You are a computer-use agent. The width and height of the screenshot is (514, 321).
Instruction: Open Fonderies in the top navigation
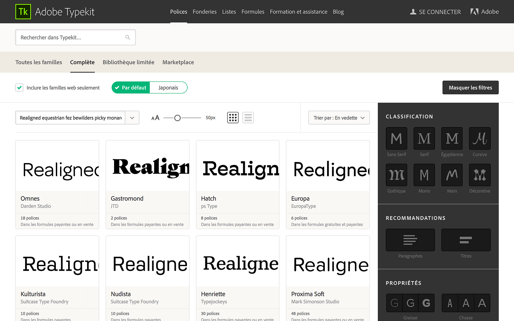point(205,12)
